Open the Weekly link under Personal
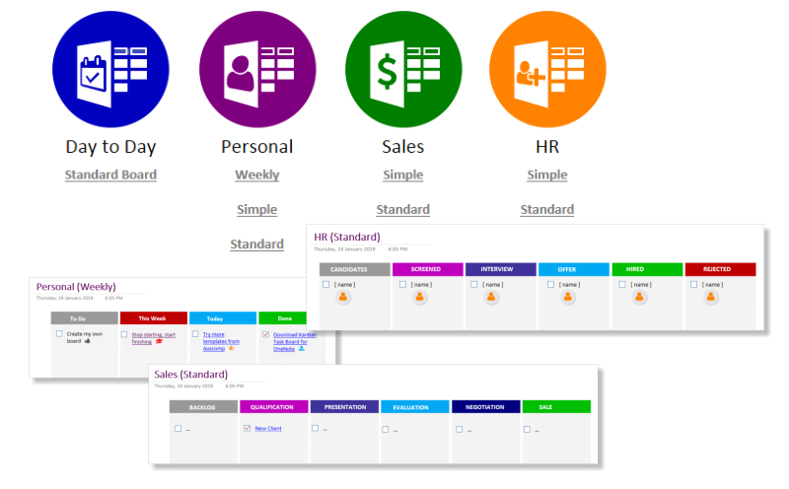 point(257,175)
